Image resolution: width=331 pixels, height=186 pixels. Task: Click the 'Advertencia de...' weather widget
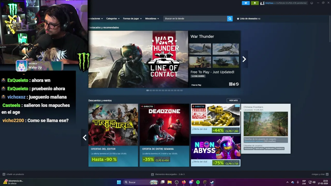[x=13, y=182]
